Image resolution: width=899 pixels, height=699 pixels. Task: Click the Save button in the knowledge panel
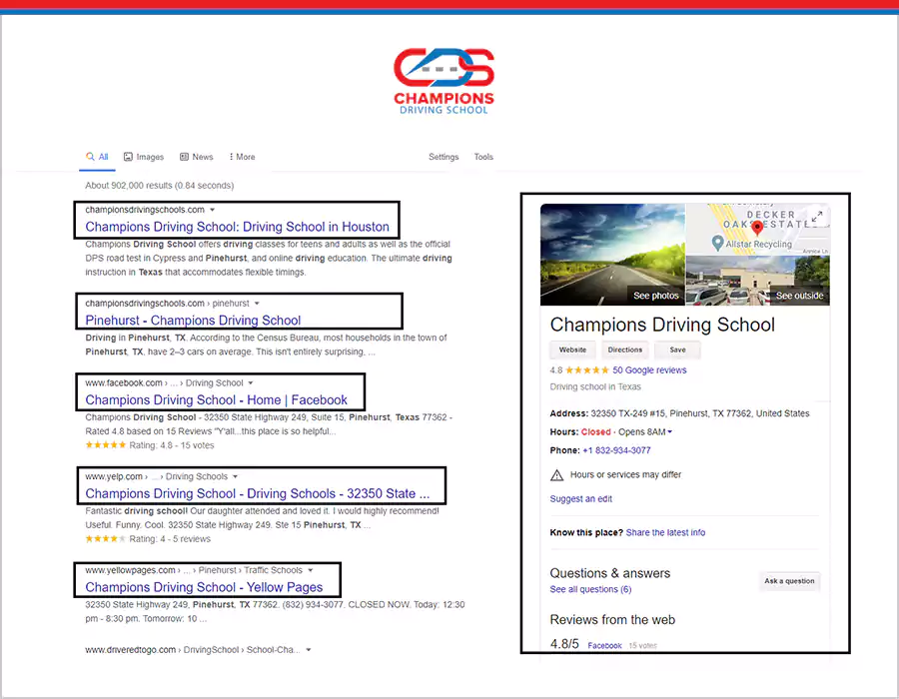click(x=677, y=350)
